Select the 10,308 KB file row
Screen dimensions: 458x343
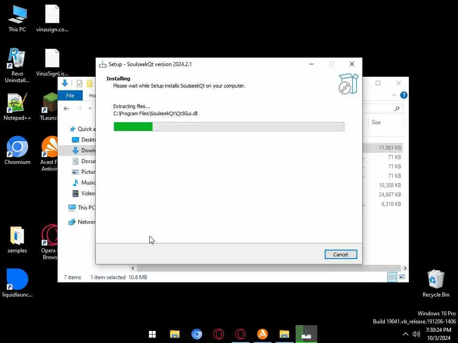tap(383, 185)
